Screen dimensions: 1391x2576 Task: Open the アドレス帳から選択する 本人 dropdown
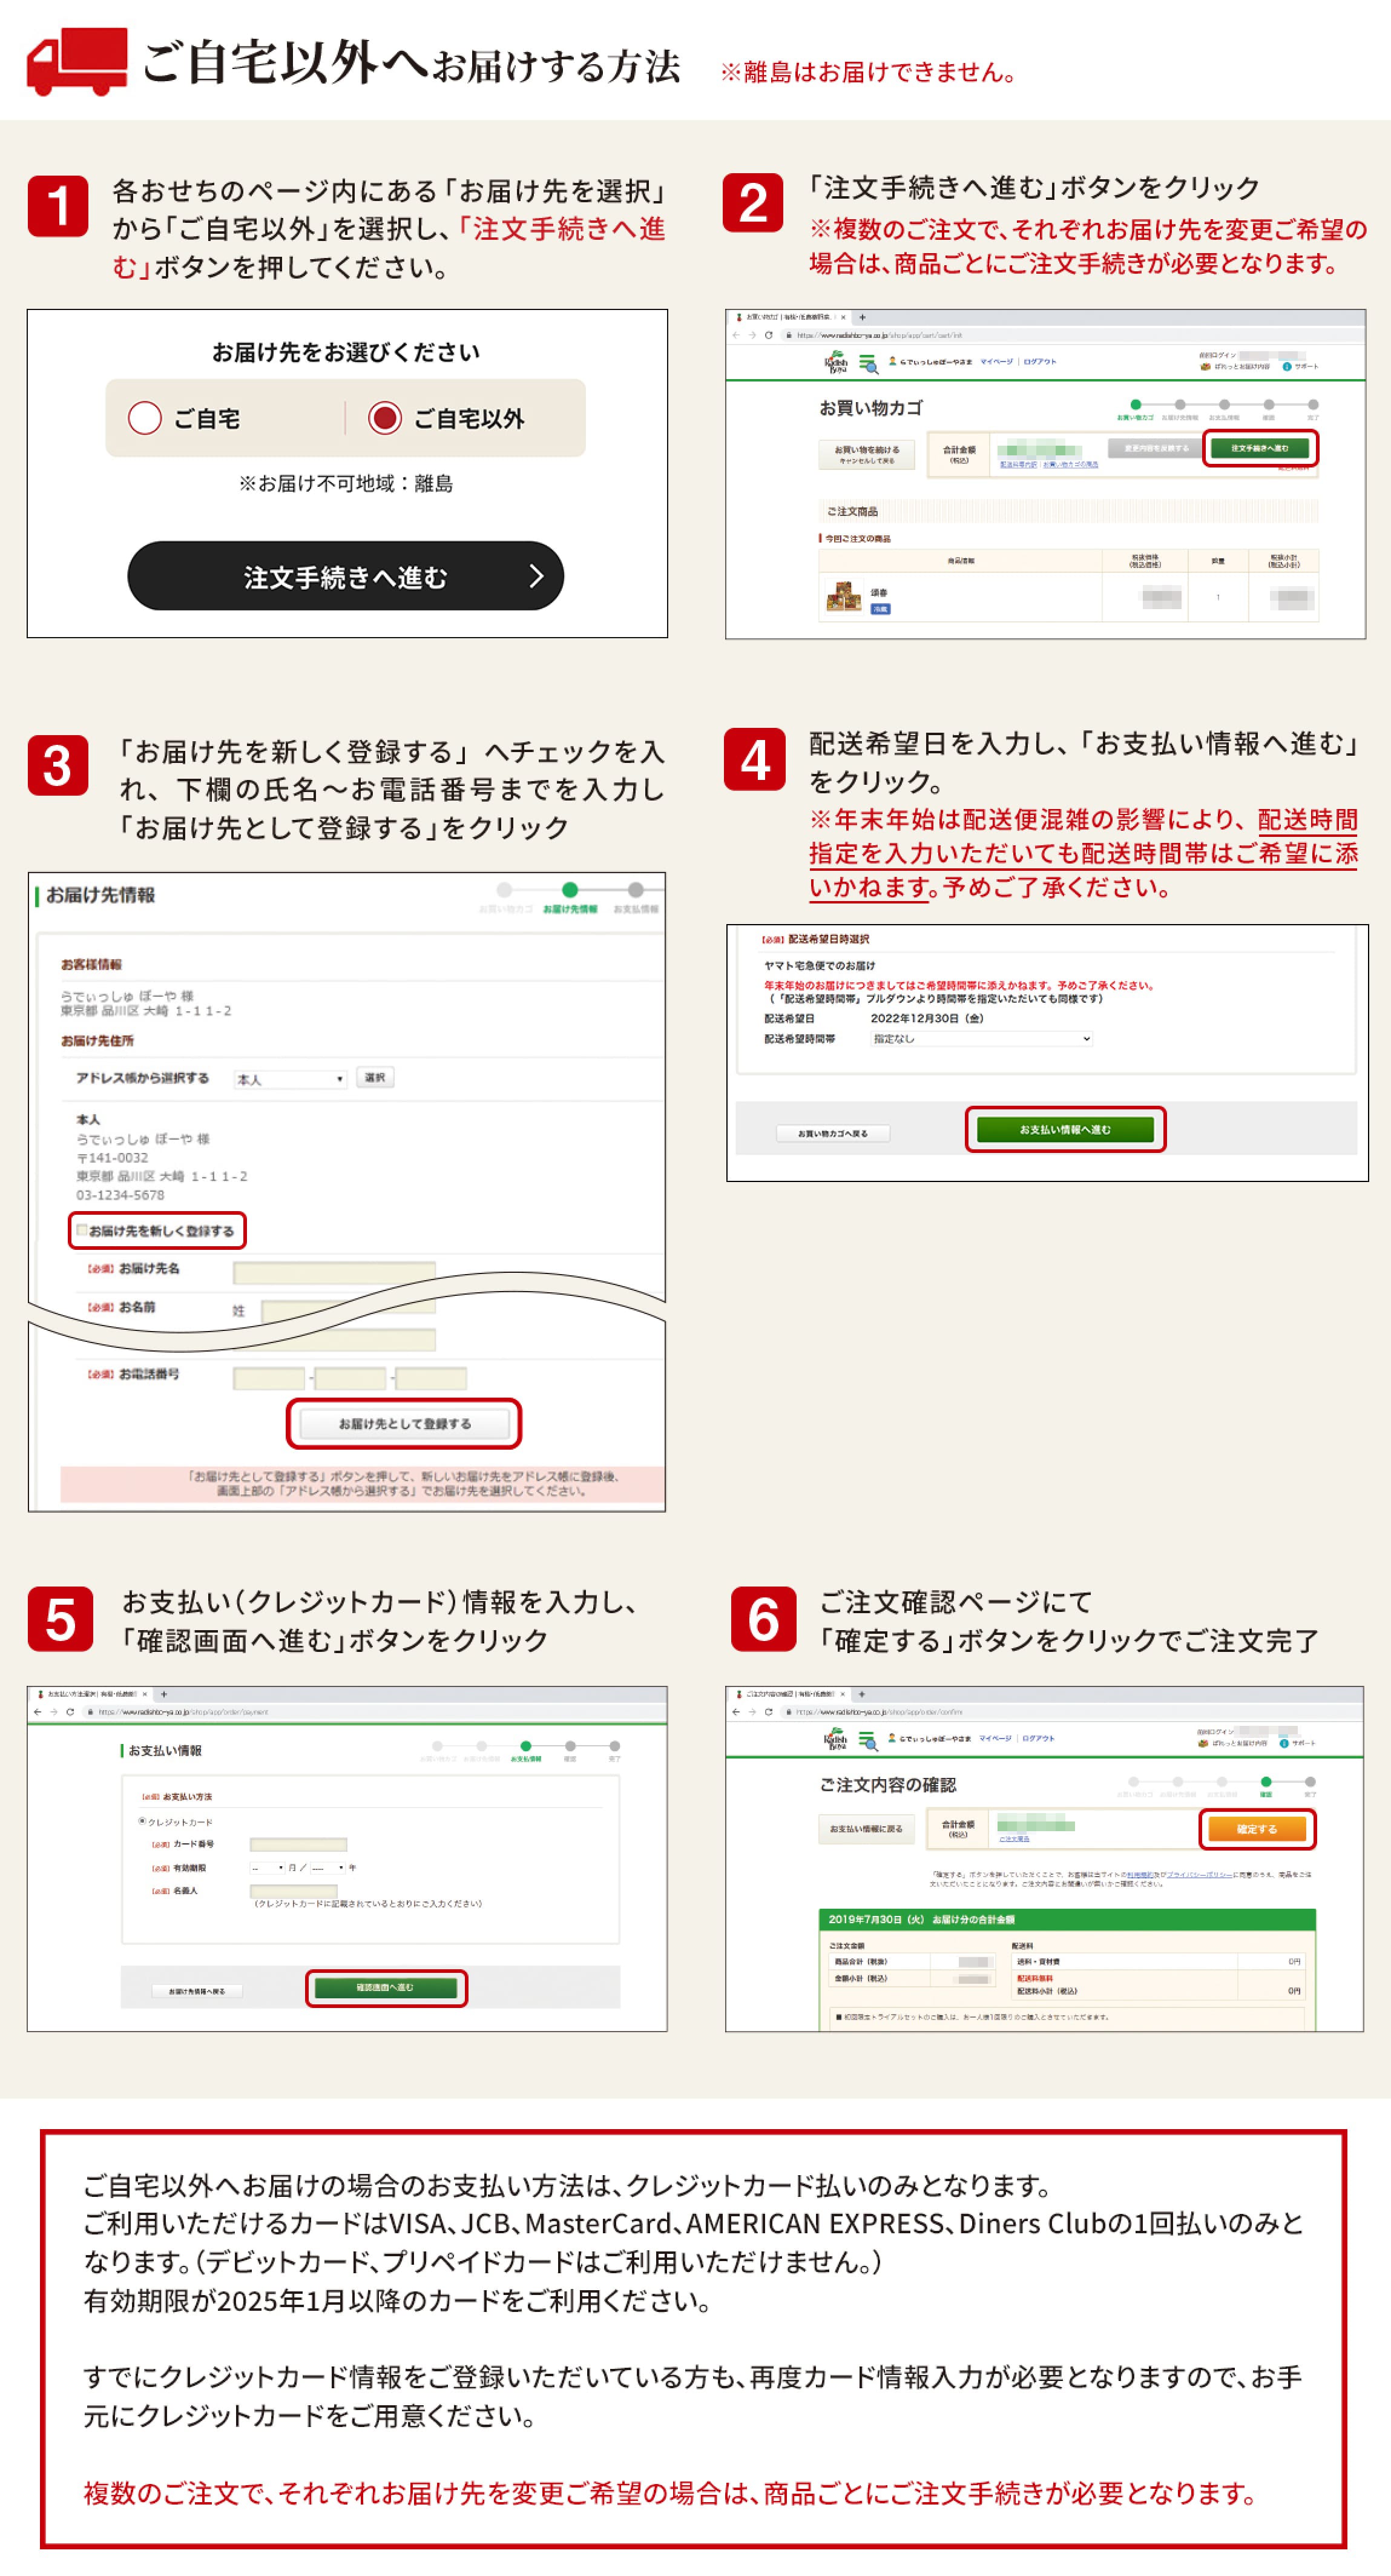[x=290, y=1079]
